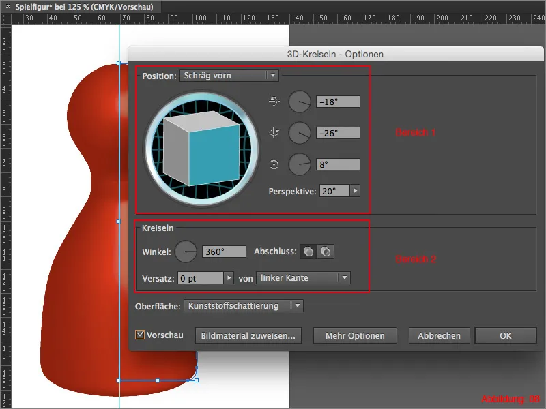Open the 'linker Kante' edge dropdown
The width and height of the screenshot is (546, 409).
tap(303, 278)
